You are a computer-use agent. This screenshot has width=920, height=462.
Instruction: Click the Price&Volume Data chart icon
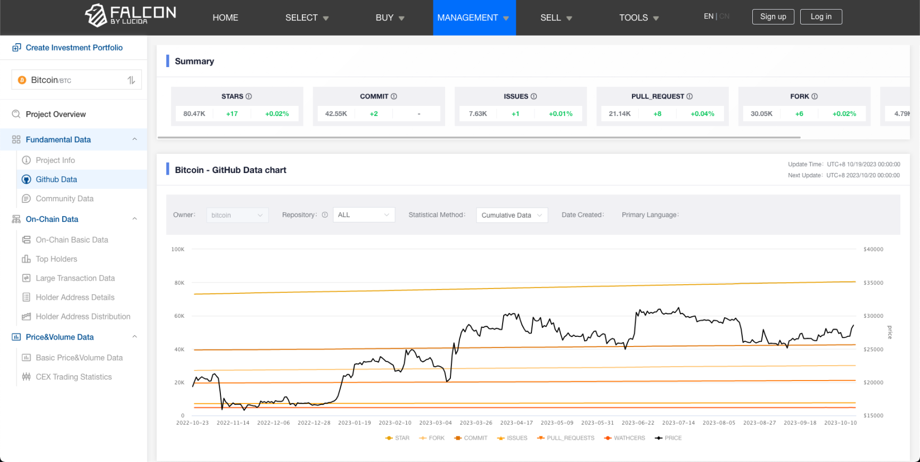(16, 337)
